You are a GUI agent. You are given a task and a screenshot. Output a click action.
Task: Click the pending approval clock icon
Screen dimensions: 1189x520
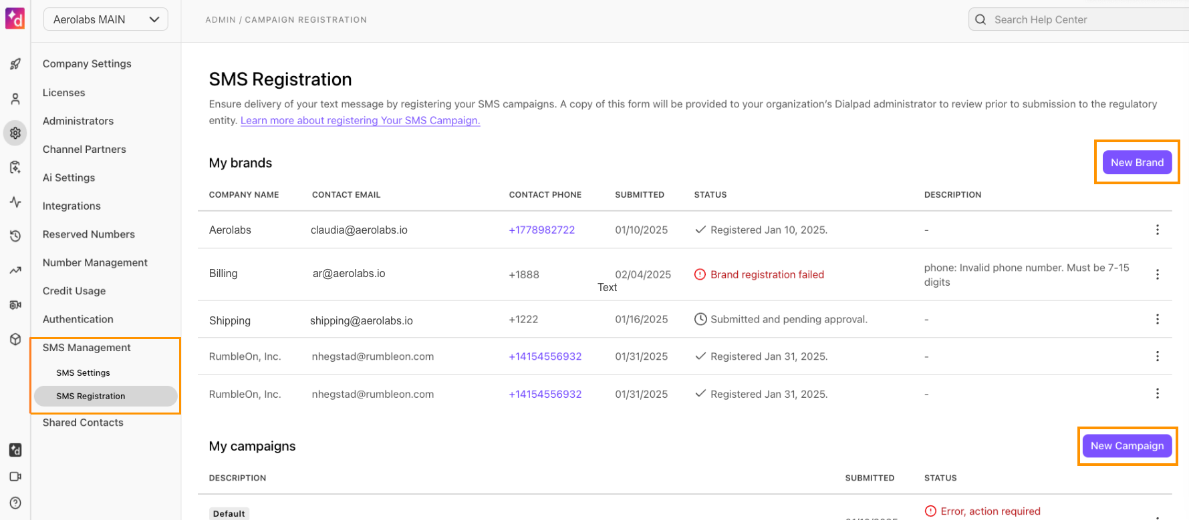[700, 319]
